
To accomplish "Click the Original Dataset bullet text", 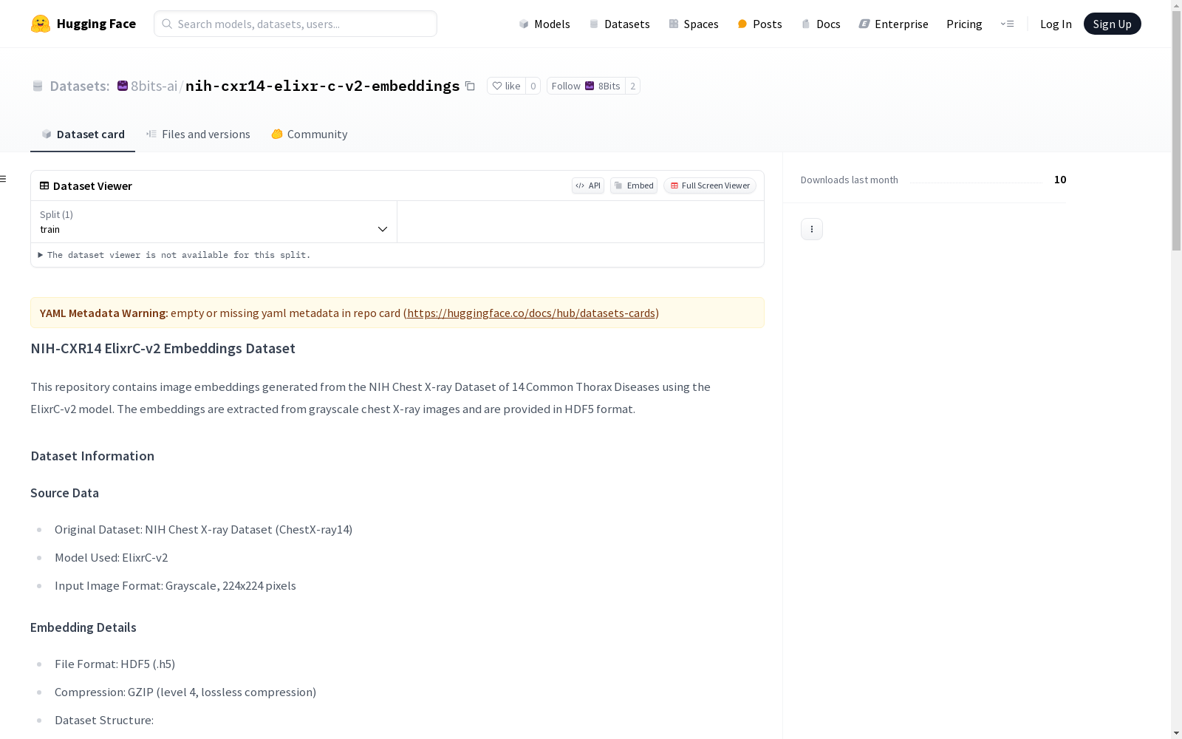I will pyautogui.click(x=203, y=529).
